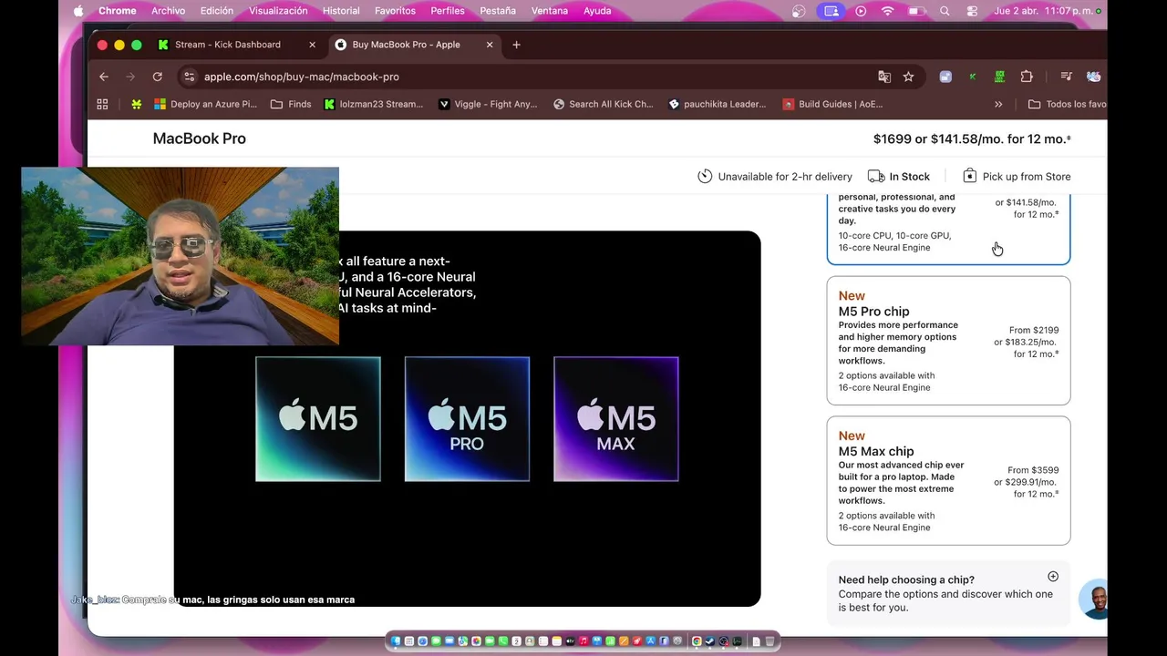The image size is (1167, 656).
Task: Close the Stream - Kick Dashboard tab
Action: pyautogui.click(x=313, y=45)
